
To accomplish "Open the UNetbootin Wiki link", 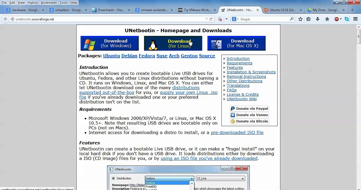I will point(242,99).
